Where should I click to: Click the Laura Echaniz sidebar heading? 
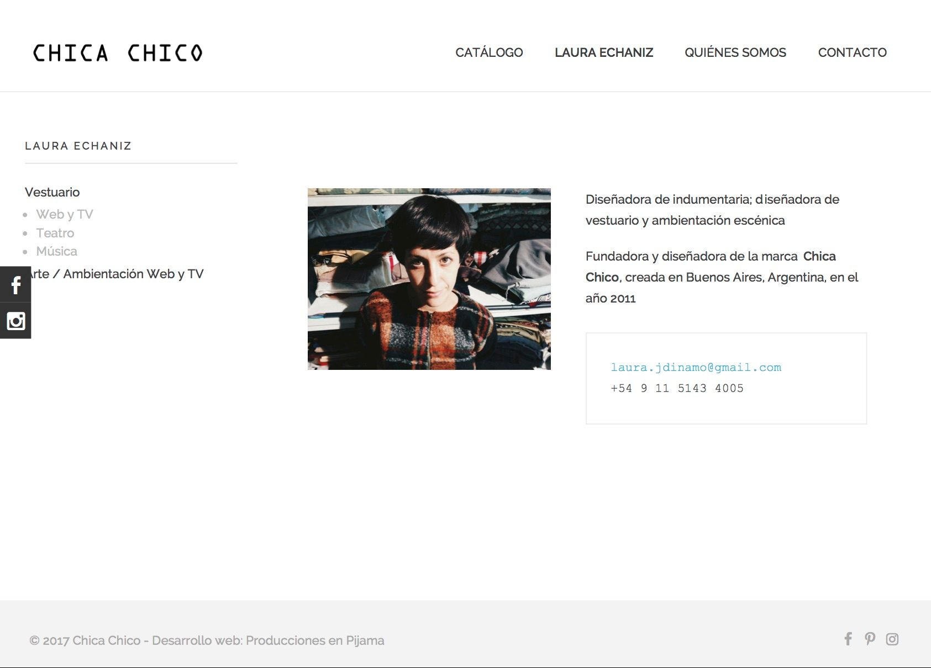78,146
